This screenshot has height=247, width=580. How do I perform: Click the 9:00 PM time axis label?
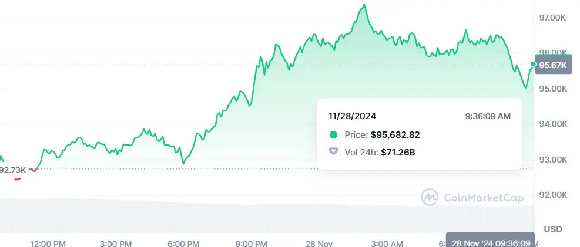pos(252,243)
